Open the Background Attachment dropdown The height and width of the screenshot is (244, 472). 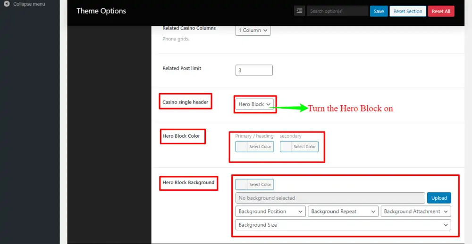tap(416, 212)
